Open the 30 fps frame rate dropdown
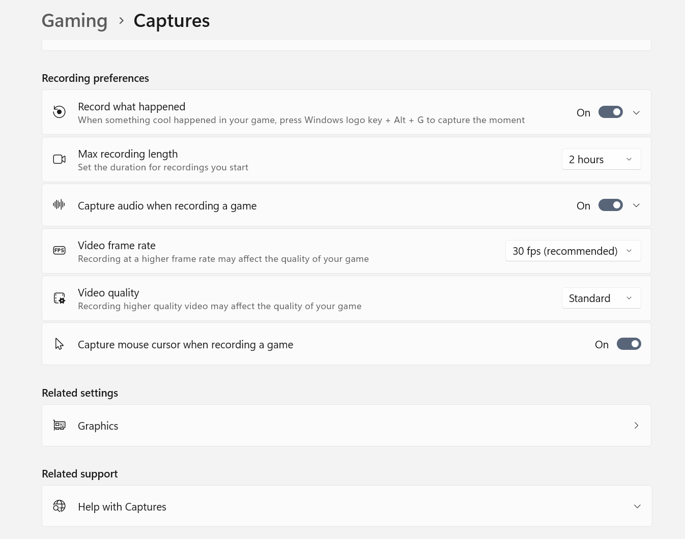Viewport: 685px width, 539px height. [573, 251]
